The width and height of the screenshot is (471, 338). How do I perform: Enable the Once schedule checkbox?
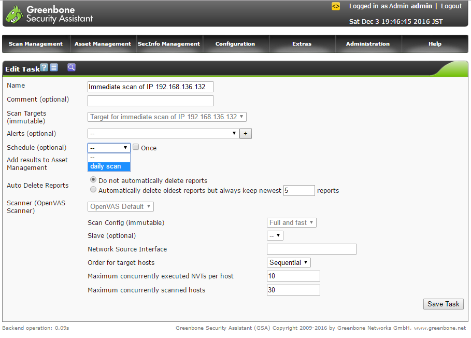tap(136, 147)
